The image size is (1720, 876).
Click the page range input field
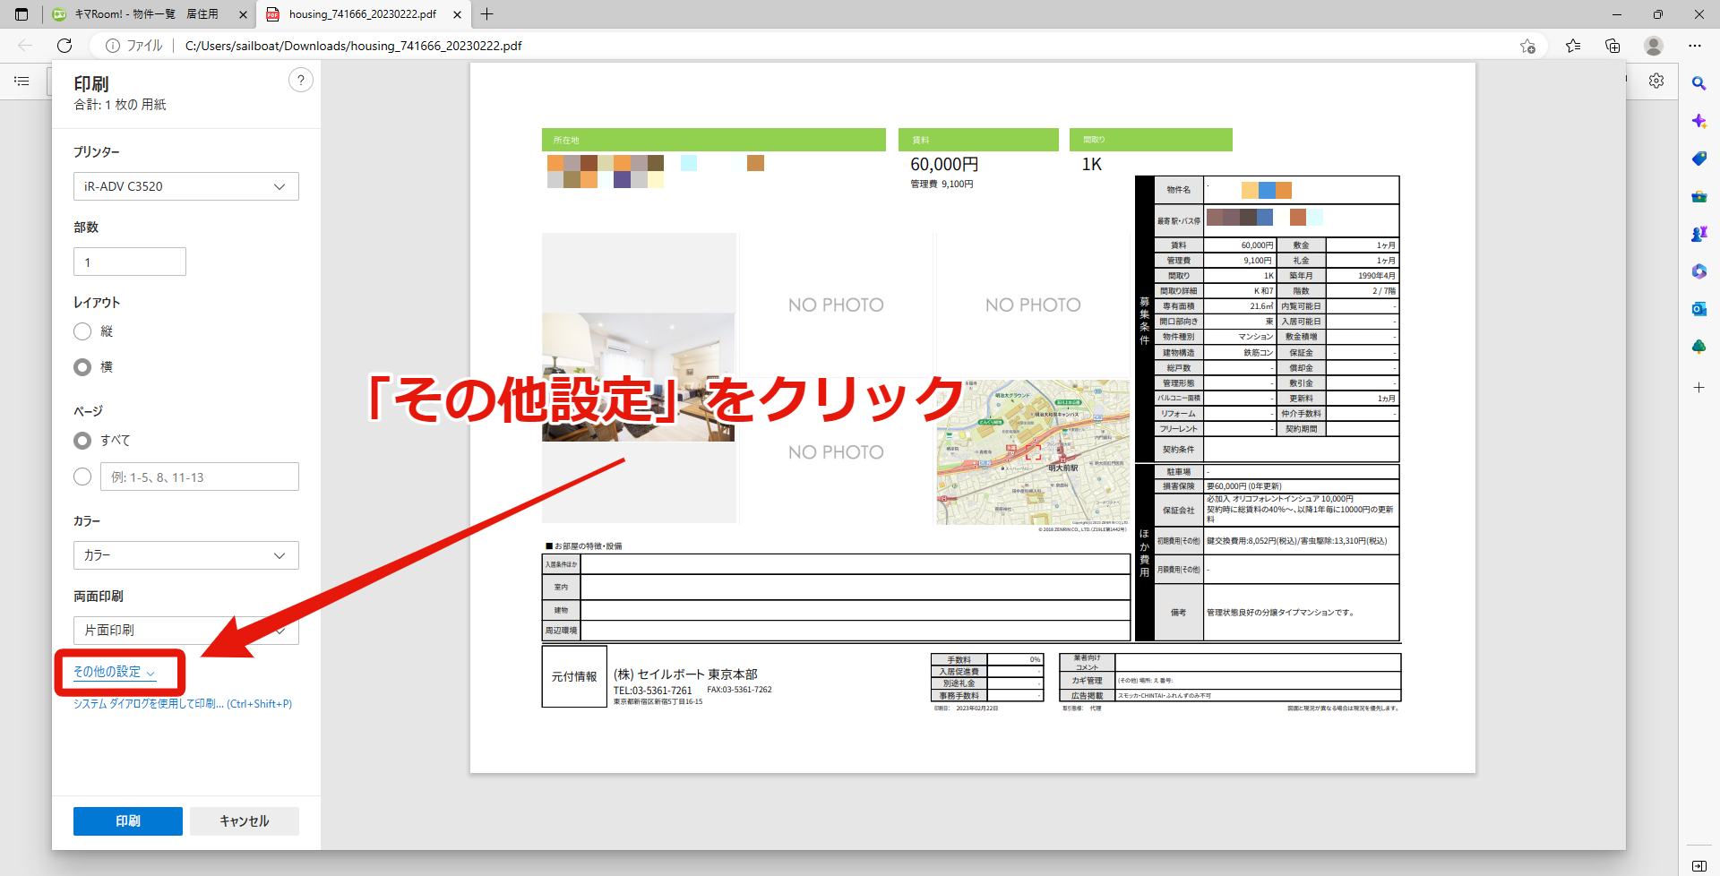(x=200, y=477)
